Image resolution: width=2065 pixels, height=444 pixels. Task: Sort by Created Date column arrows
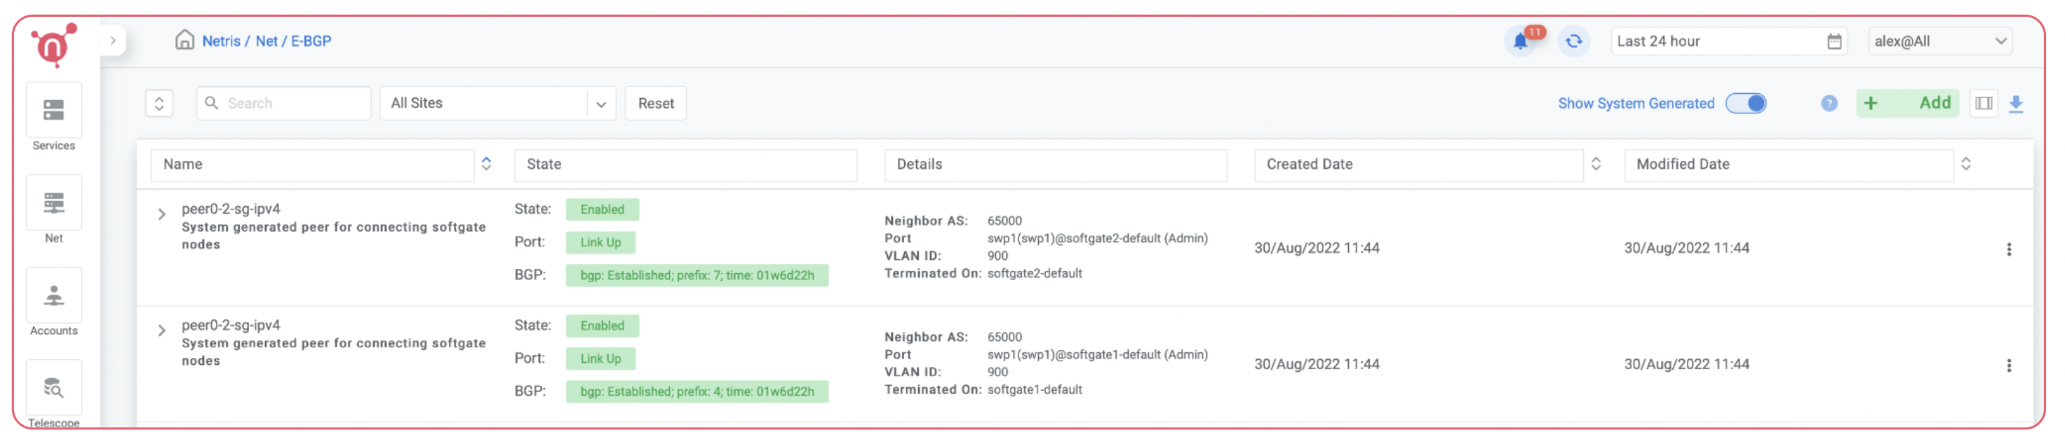1595,165
